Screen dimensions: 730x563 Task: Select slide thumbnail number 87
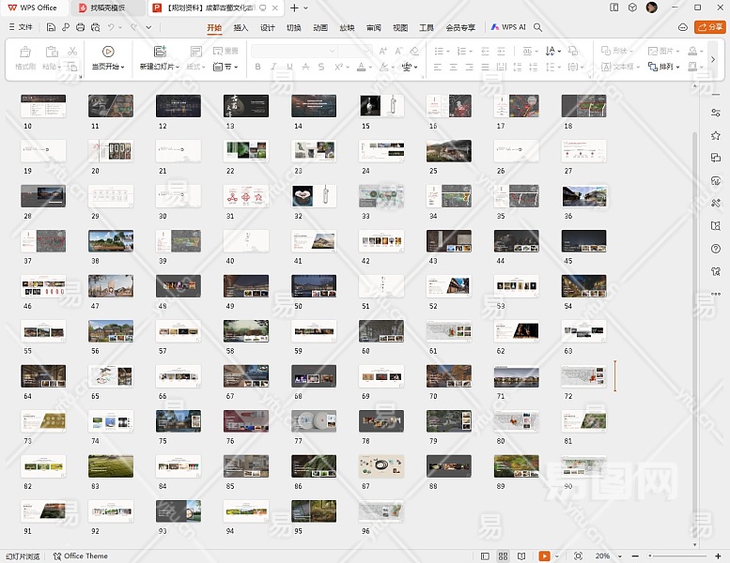381,466
